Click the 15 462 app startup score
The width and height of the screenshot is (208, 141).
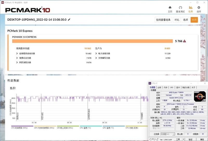[88, 54]
